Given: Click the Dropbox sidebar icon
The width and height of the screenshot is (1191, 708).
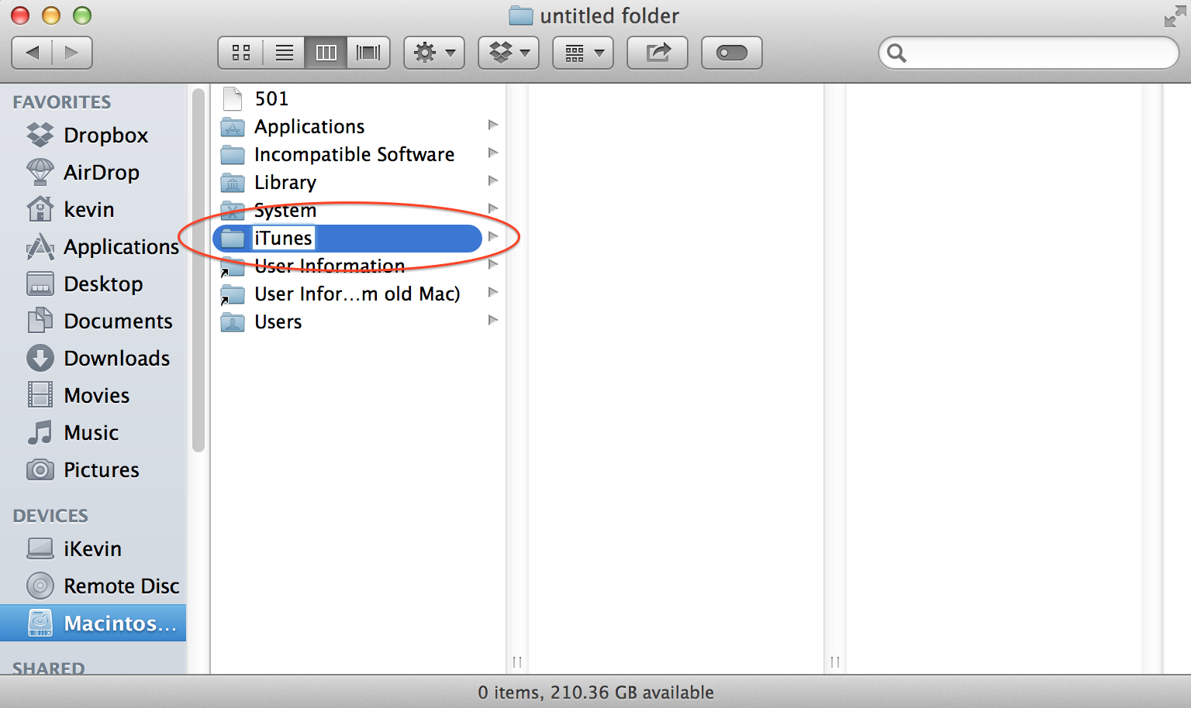Looking at the screenshot, I should tap(40, 135).
